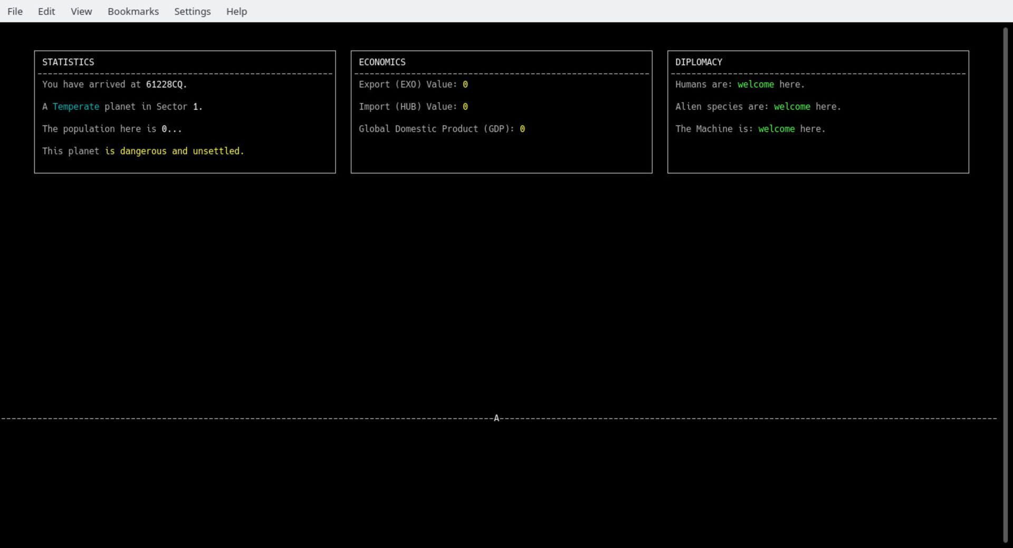Click the Import (HUB) Value of 0
This screenshot has height=548, width=1013.
pyautogui.click(x=466, y=106)
